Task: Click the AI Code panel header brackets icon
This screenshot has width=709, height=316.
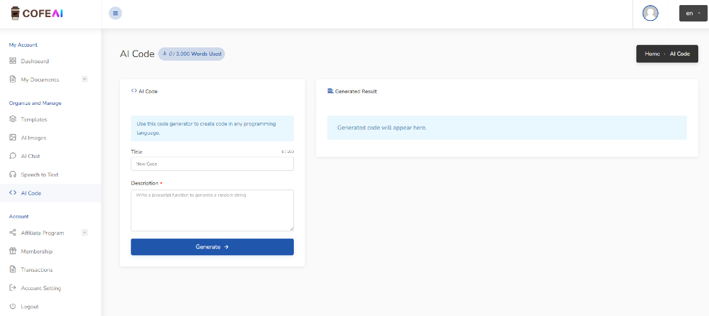Action: pos(134,91)
